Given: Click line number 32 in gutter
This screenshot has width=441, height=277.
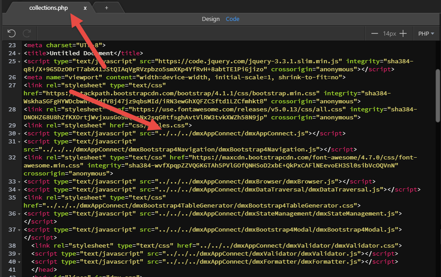Looking at the screenshot, I should (12, 158).
